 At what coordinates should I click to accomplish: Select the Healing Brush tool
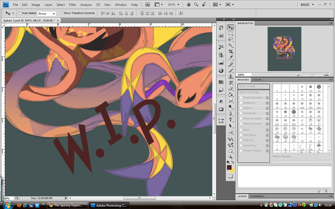[230, 64]
